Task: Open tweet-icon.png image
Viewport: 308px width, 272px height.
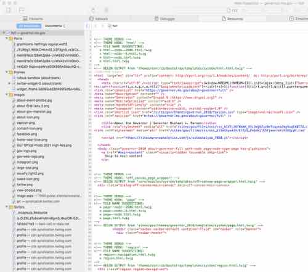Action: [28, 179]
